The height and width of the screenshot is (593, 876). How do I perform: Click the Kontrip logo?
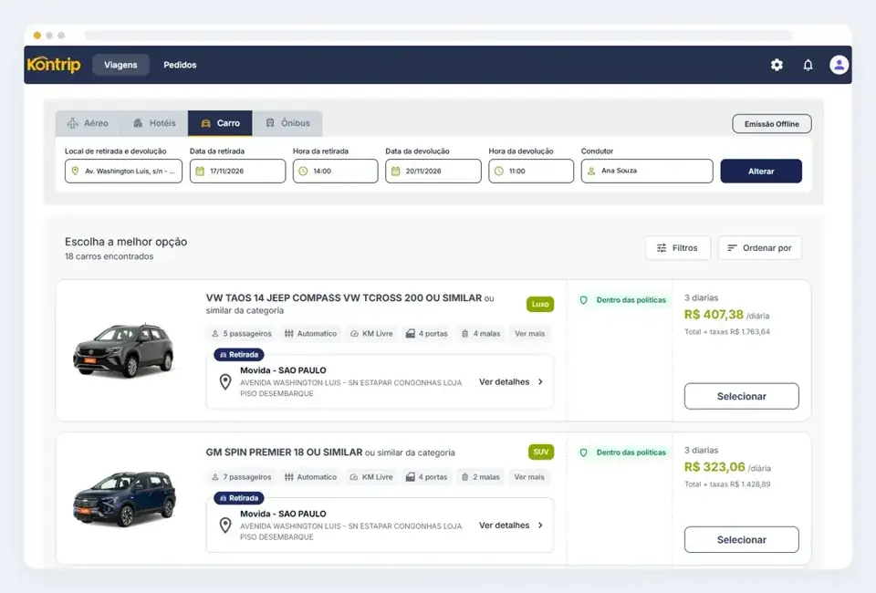click(x=54, y=64)
